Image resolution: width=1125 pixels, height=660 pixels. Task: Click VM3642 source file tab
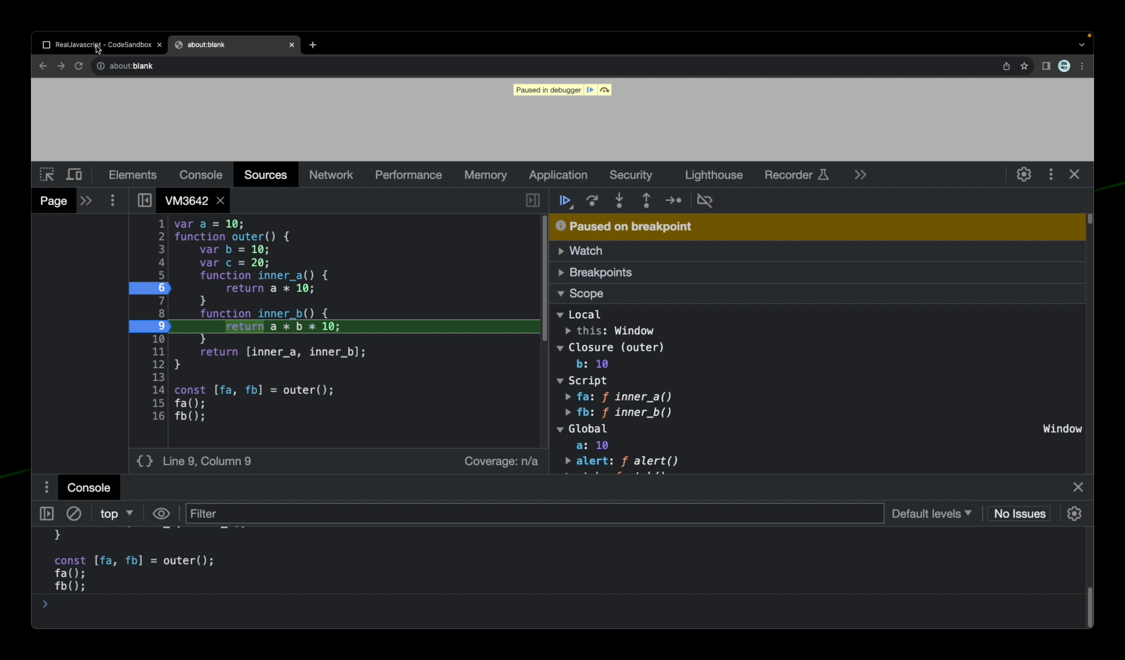tap(186, 200)
